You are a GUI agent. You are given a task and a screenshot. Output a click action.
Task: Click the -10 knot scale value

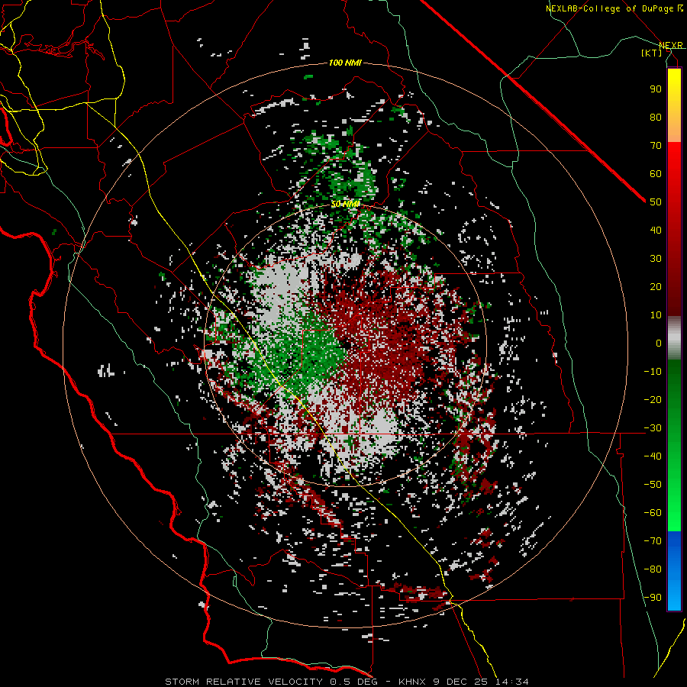[x=653, y=372]
